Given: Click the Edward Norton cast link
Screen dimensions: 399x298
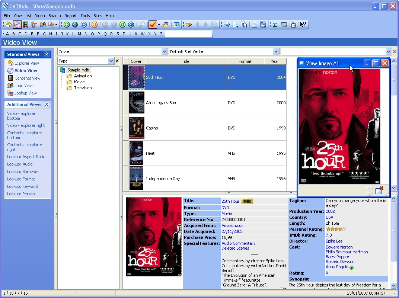Looking at the screenshot, I should (x=339, y=247).
